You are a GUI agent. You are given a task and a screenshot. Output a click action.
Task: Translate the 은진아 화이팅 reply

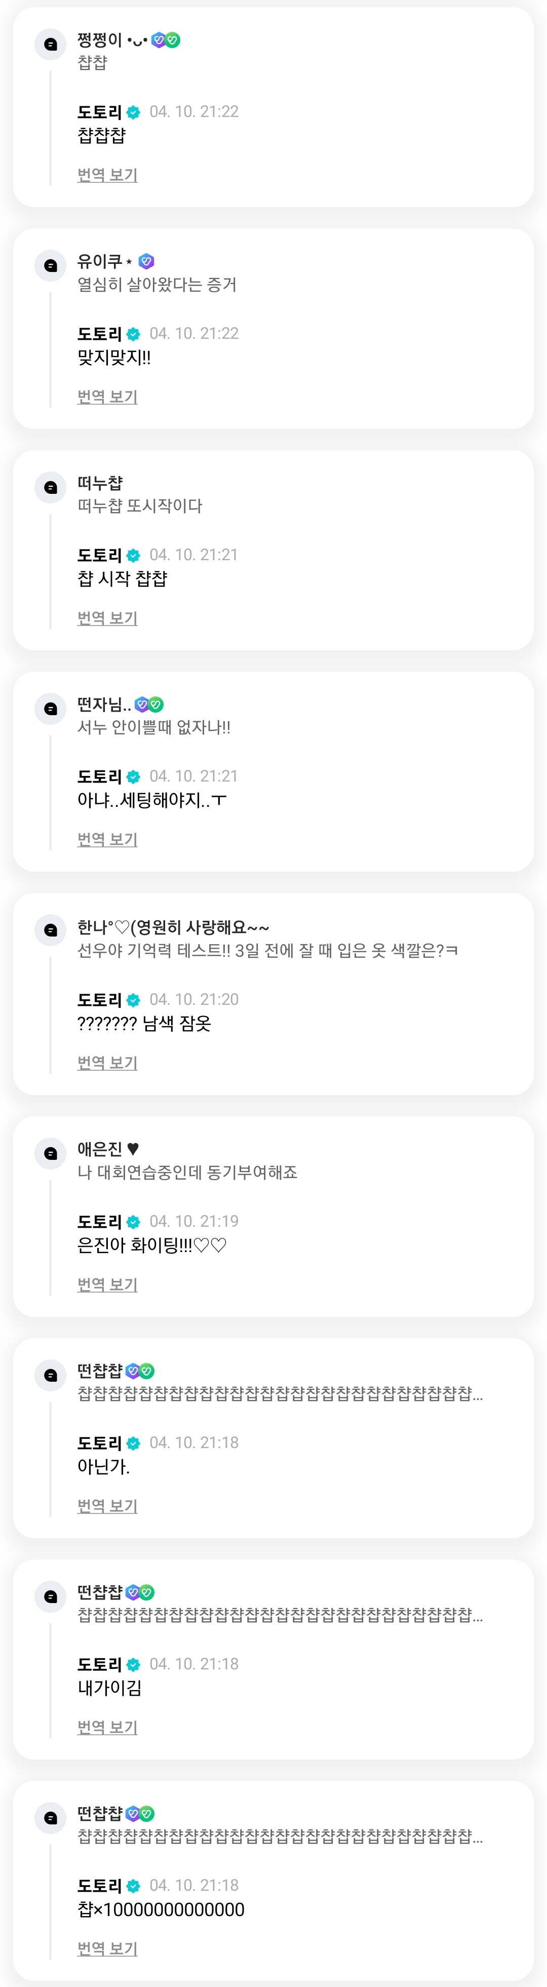pos(107,1284)
